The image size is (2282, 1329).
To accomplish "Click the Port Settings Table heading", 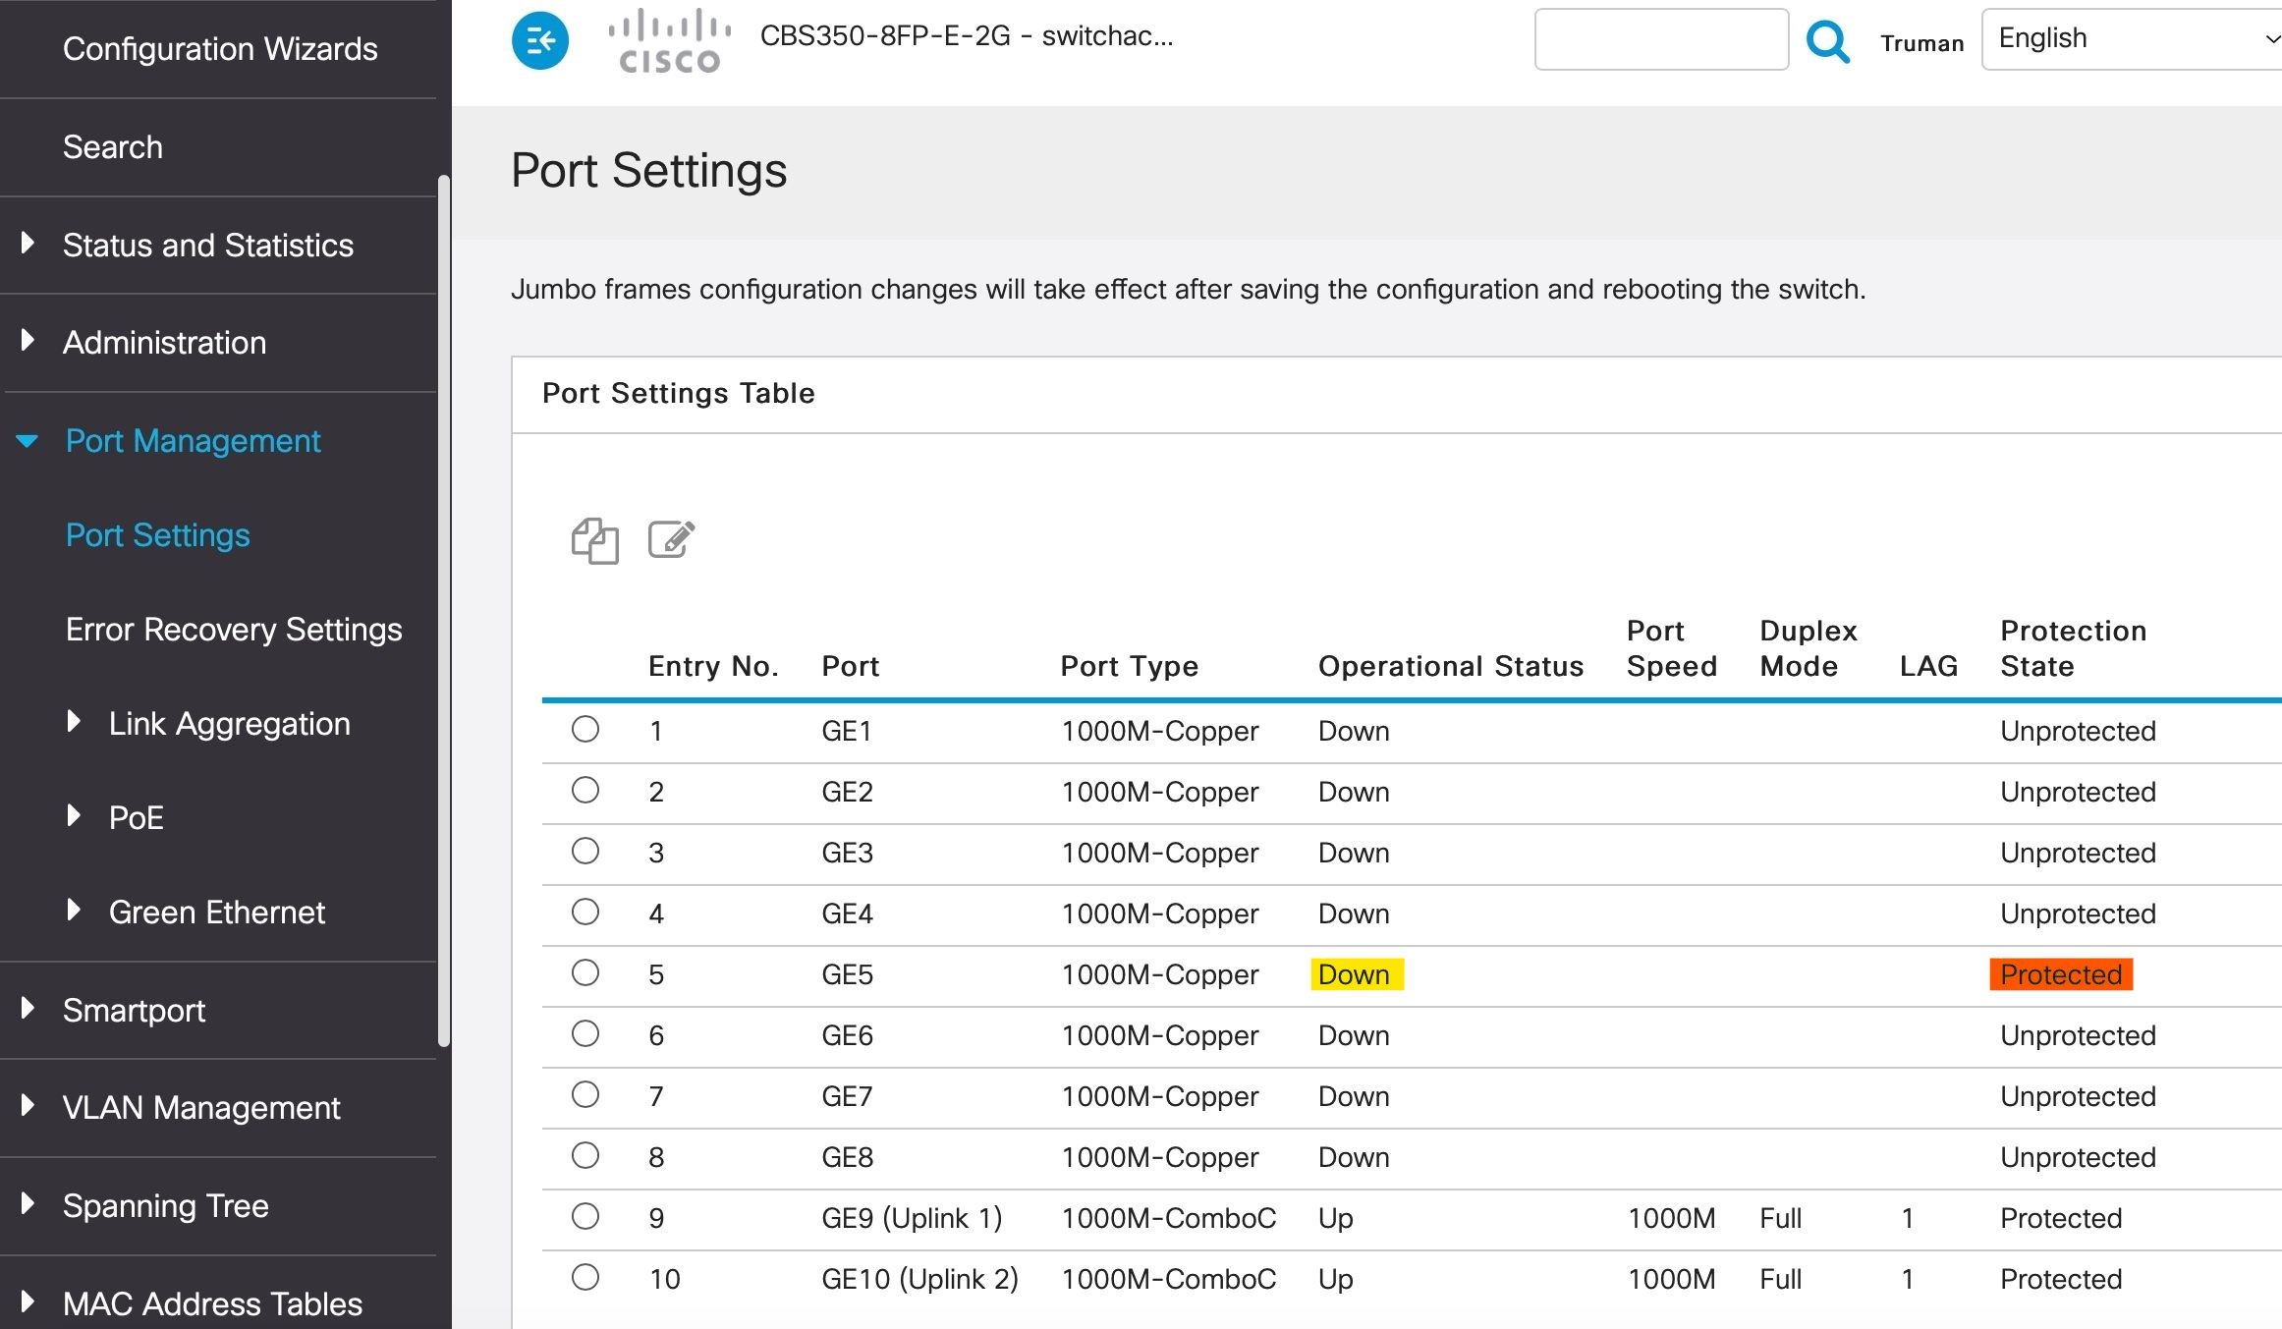I will click(678, 393).
